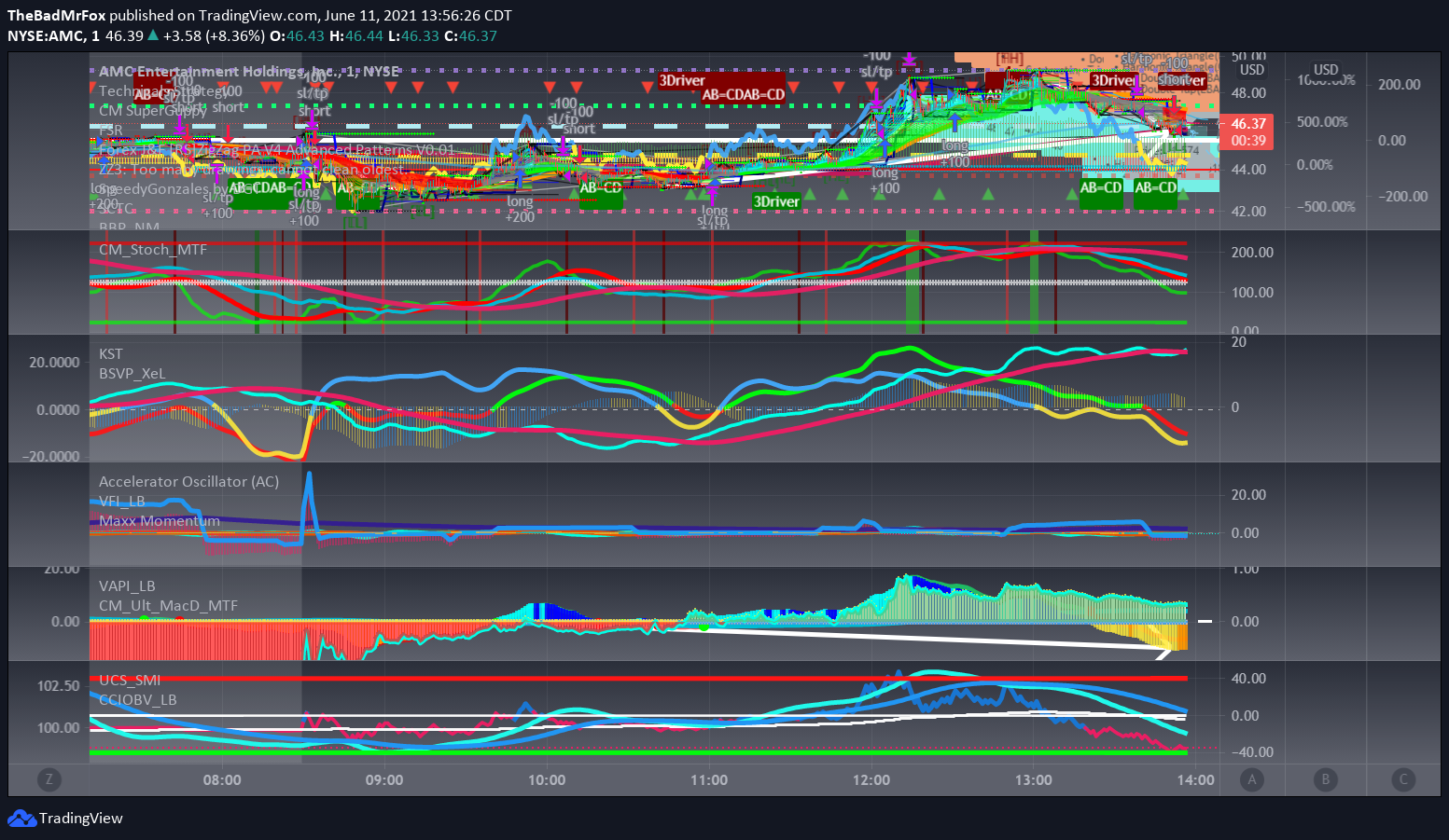Select the BSVP_XeL indicator label
1449x840 pixels.
[x=132, y=373]
